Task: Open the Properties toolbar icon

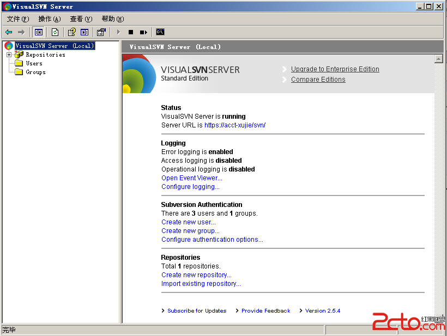Action: pyautogui.click(x=101, y=32)
